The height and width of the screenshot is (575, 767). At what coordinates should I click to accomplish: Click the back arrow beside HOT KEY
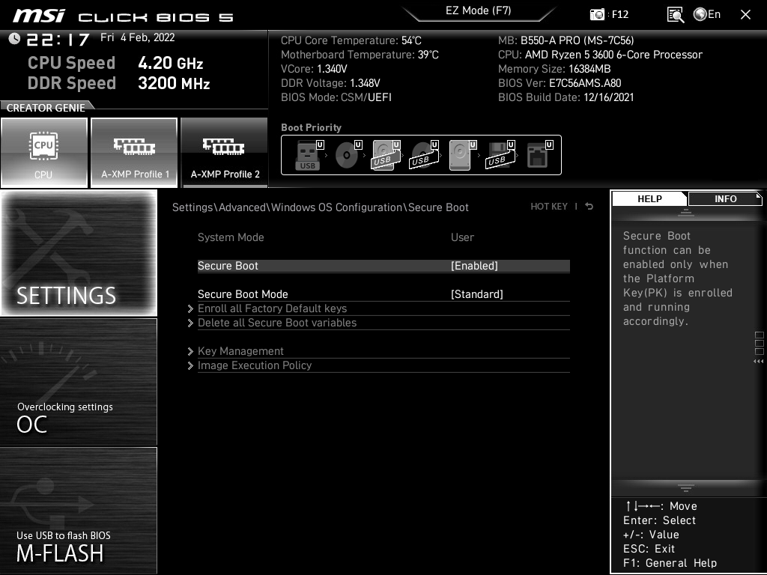pos(589,207)
